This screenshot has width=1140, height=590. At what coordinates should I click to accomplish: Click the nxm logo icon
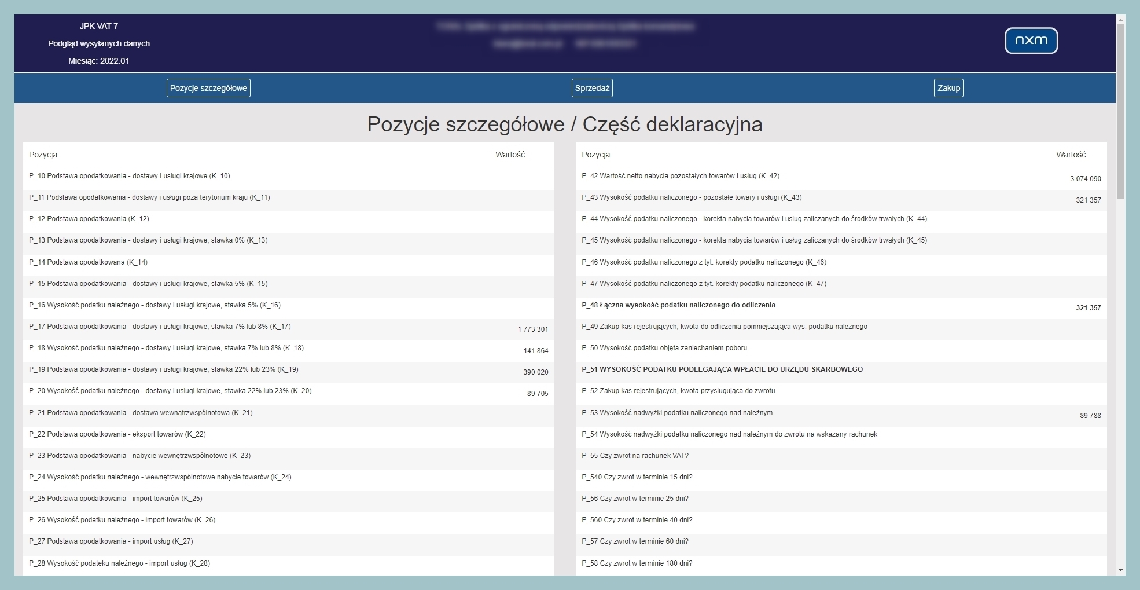(1031, 41)
